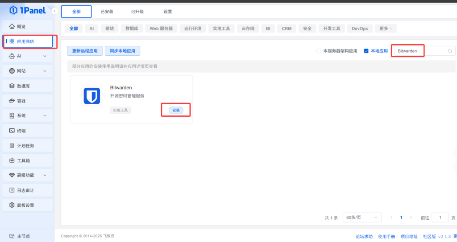Select the 数据库 category filter

point(132,29)
